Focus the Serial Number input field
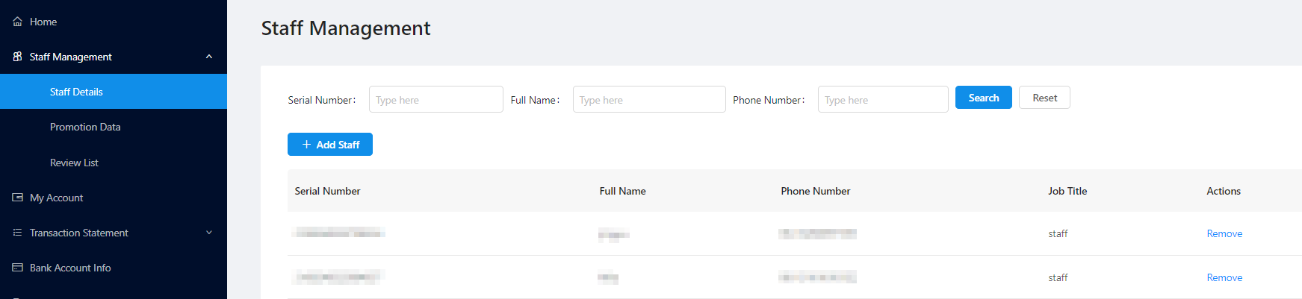The height and width of the screenshot is (299, 1302). (x=435, y=99)
